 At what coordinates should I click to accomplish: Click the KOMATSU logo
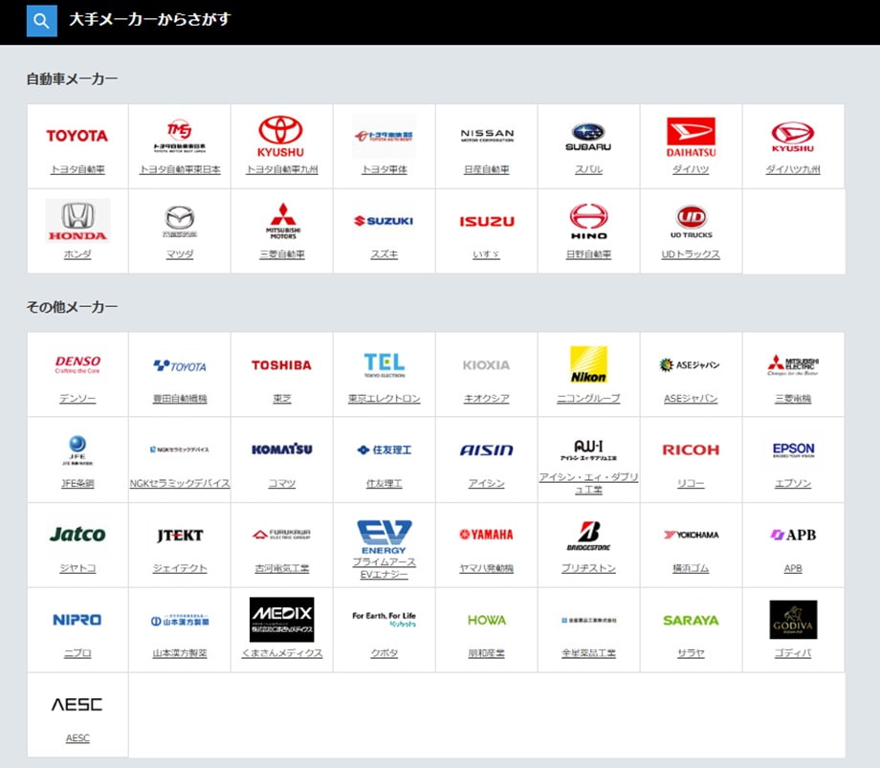(282, 450)
